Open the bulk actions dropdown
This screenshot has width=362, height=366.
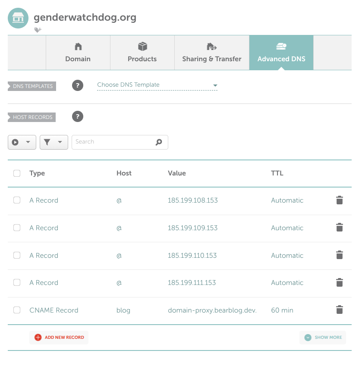pos(22,142)
